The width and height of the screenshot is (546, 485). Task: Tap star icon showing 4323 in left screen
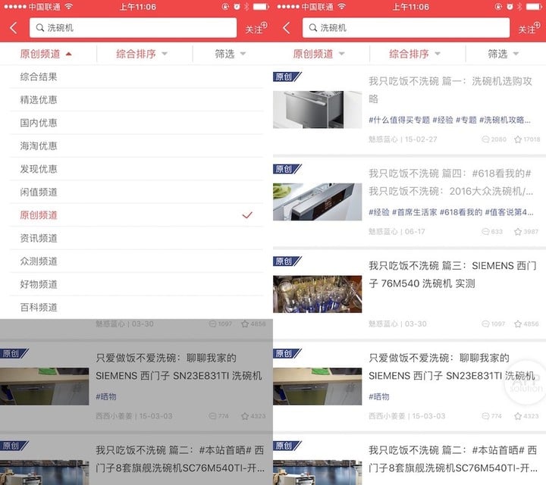(x=245, y=416)
